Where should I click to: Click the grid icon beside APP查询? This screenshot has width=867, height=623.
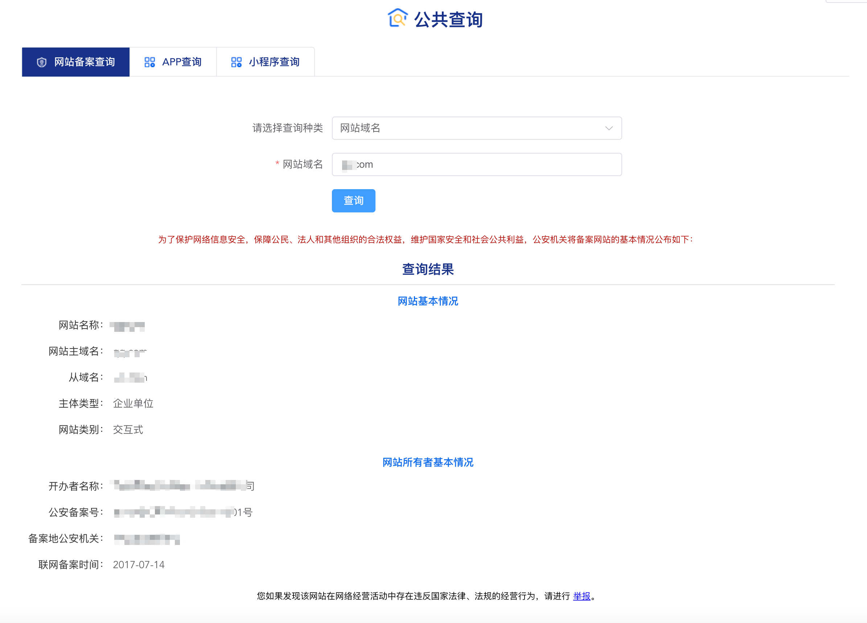[149, 62]
